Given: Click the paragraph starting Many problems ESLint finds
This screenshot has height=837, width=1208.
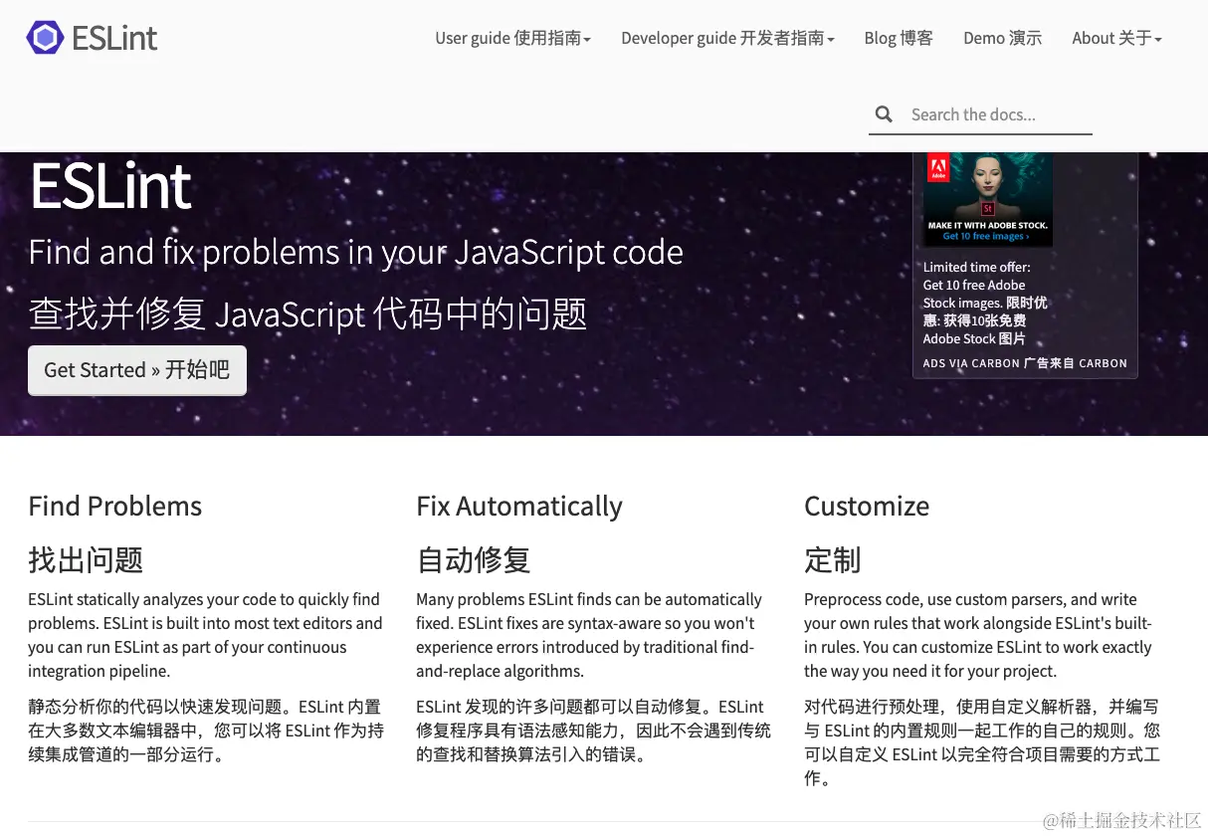Looking at the screenshot, I should tap(590, 635).
